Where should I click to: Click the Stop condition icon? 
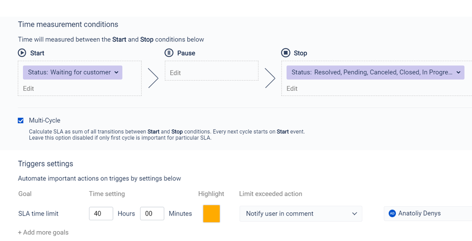285,53
